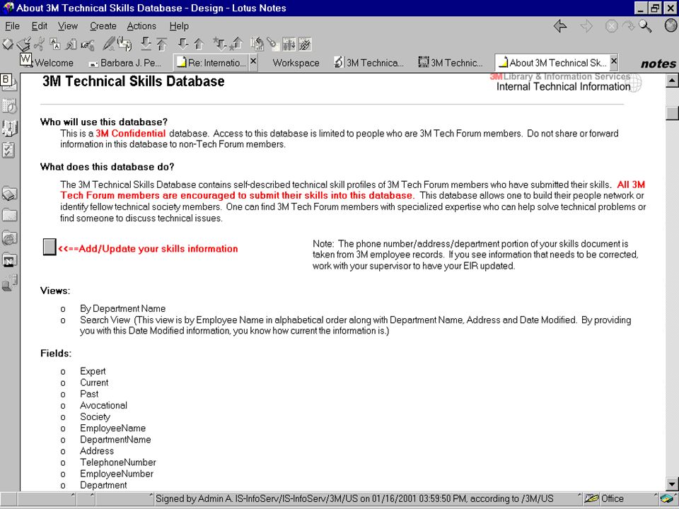The image size is (679, 509).
Task: Click the EmployeeName field entry
Action: pyautogui.click(x=112, y=428)
